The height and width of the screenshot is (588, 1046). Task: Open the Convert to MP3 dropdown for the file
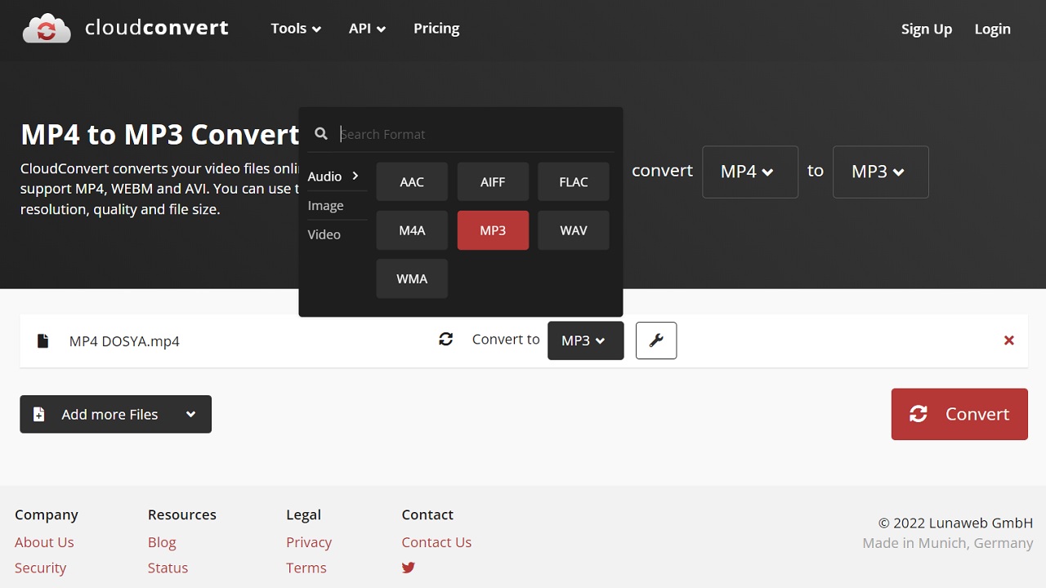[585, 341]
